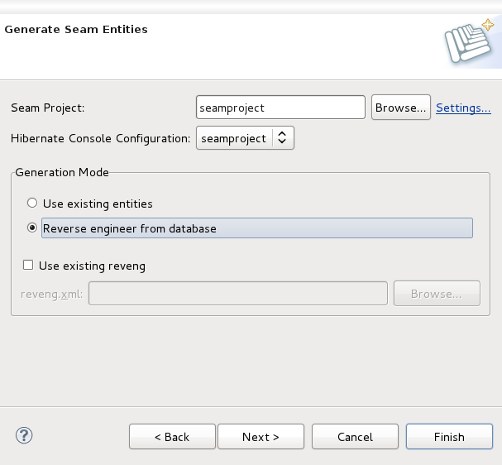Open the Settings link
Image resolution: width=502 pixels, height=465 pixels.
point(463,108)
